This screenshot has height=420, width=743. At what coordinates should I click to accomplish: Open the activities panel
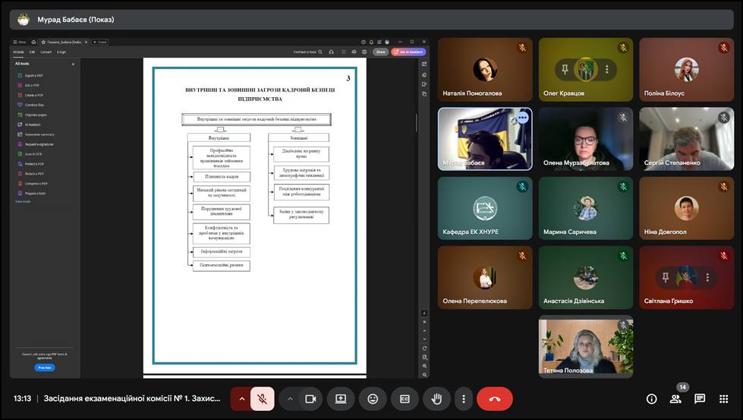(x=724, y=399)
